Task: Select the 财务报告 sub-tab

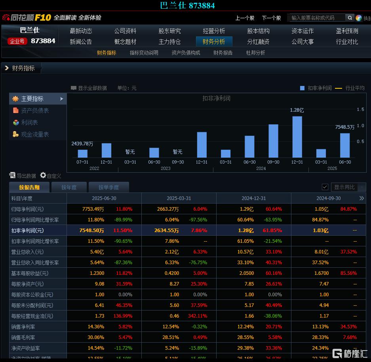Action: click(223, 53)
